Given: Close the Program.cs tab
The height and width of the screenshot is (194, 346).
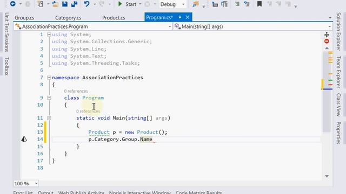Looking at the screenshot, I should (x=188, y=17).
